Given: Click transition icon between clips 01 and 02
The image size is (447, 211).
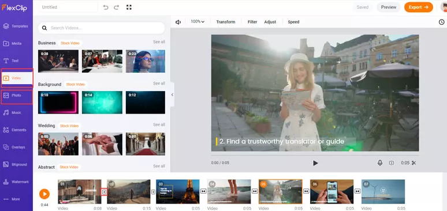Looking at the screenshot, I should click(x=104, y=192).
